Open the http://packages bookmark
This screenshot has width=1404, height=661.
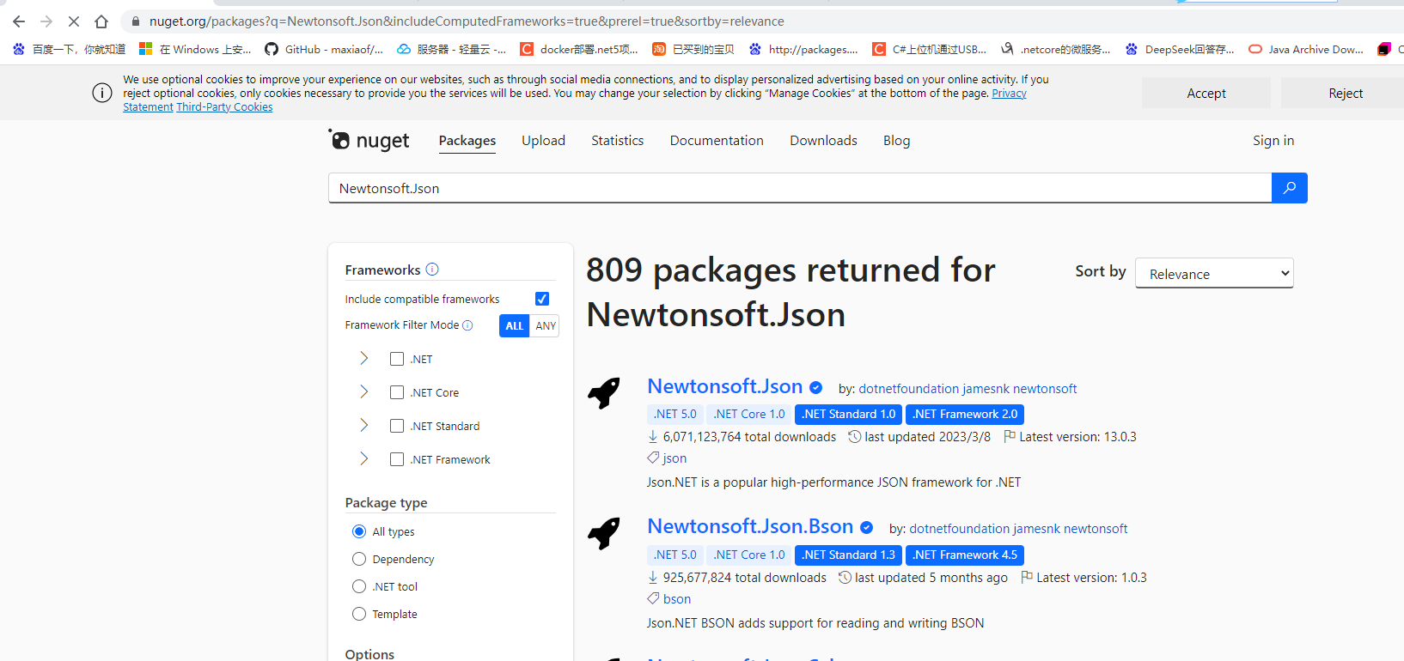[x=803, y=49]
